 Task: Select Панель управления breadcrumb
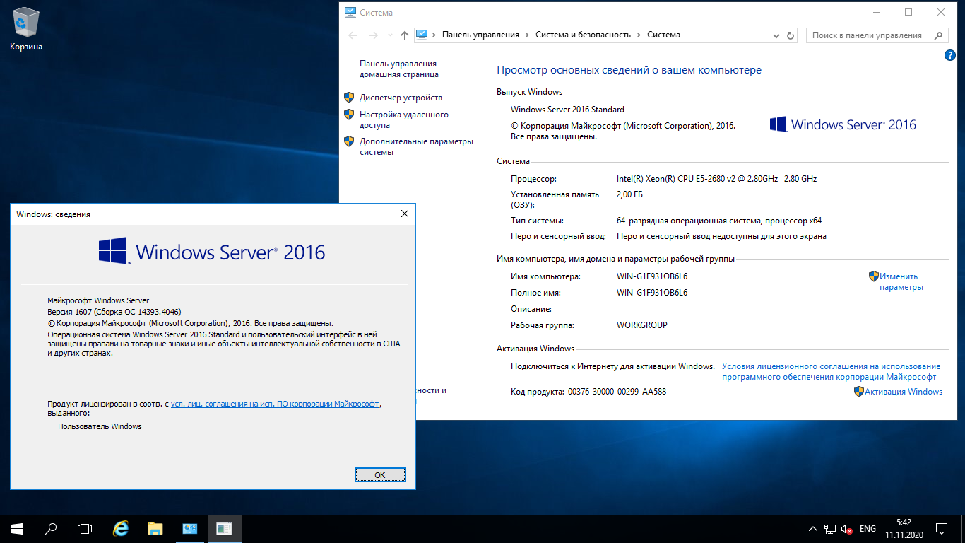click(x=480, y=35)
